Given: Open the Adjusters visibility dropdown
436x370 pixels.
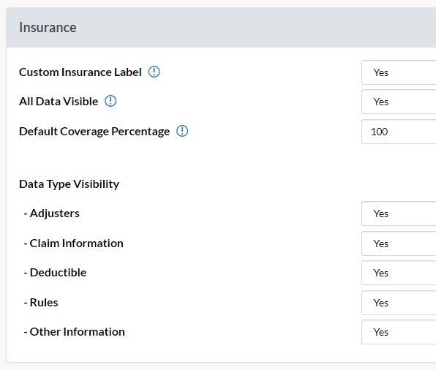Looking at the screenshot, I should pyautogui.click(x=399, y=214).
